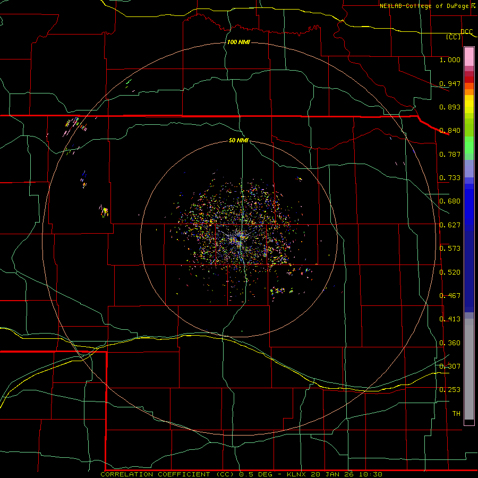Click the 0.573 scale label
Image resolution: width=478 pixels, height=478 pixels.
point(450,249)
